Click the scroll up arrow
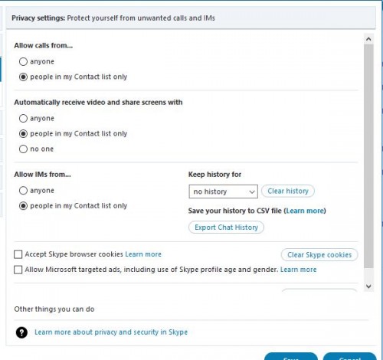 [x=368, y=39]
